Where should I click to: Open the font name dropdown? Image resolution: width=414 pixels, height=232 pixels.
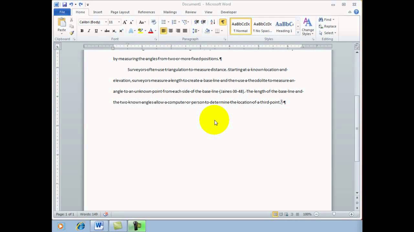[106, 22]
